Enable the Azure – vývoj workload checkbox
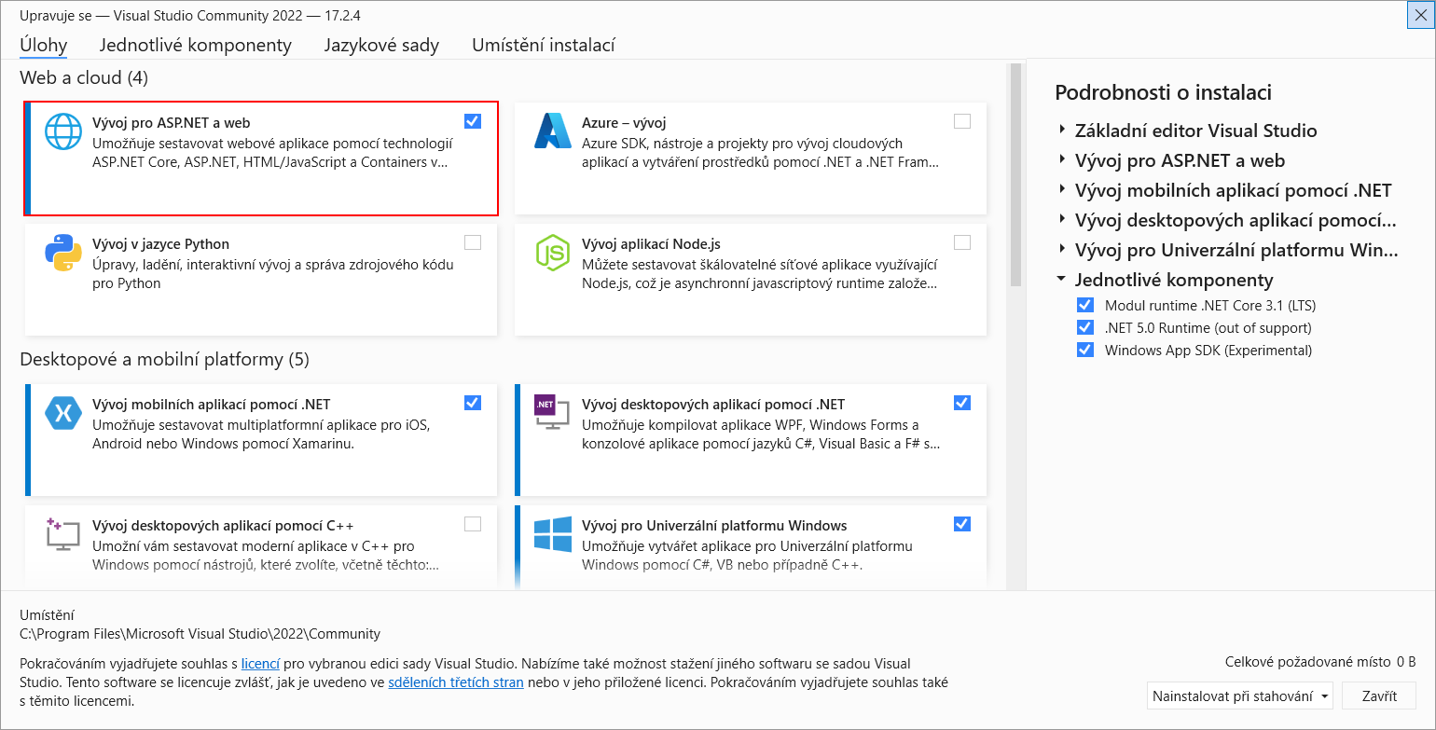 962,121
